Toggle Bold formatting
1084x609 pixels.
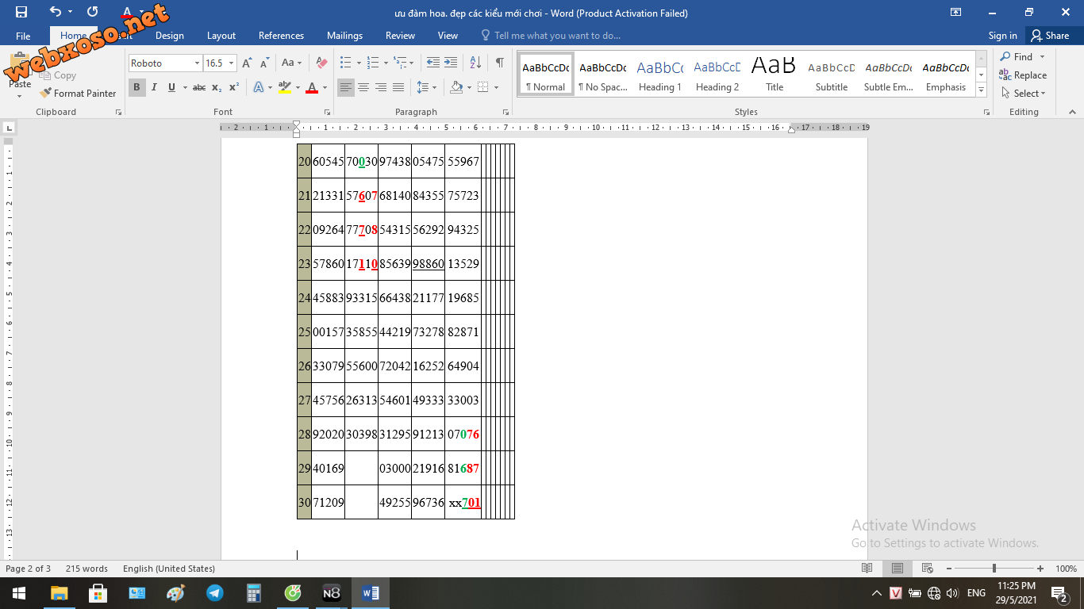pos(136,87)
